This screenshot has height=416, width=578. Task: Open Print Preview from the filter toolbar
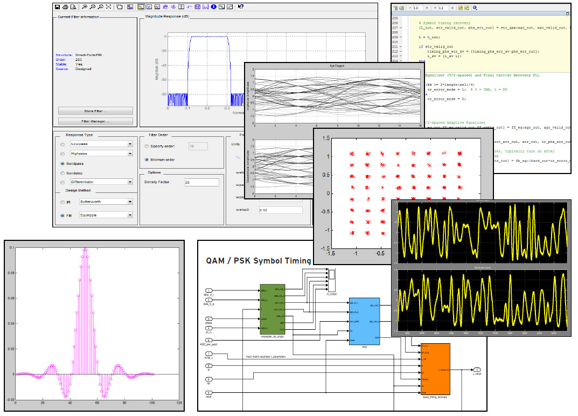[72, 7]
